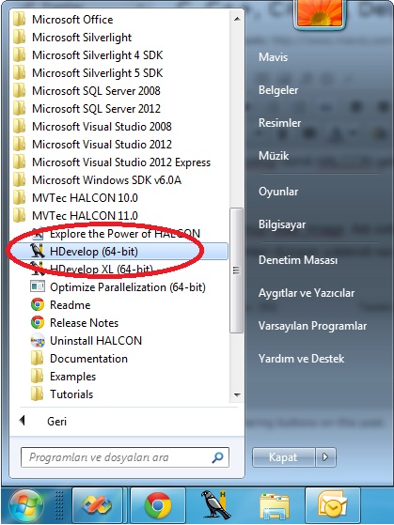The image size is (394, 525).
Task: Open Google Chrome from the taskbar
Action: (158, 506)
